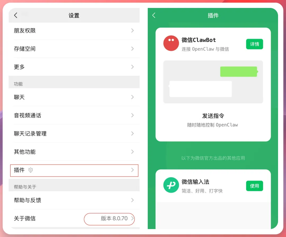Open the 聊天 settings row
This screenshot has height=237, width=286.
pyautogui.click(x=74, y=97)
